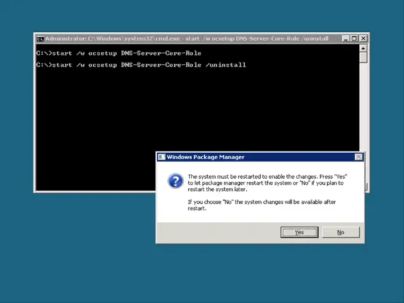404x303 pixels.
Task: Click the Windows Package Manager title icon
Action: tap(162, 157)
